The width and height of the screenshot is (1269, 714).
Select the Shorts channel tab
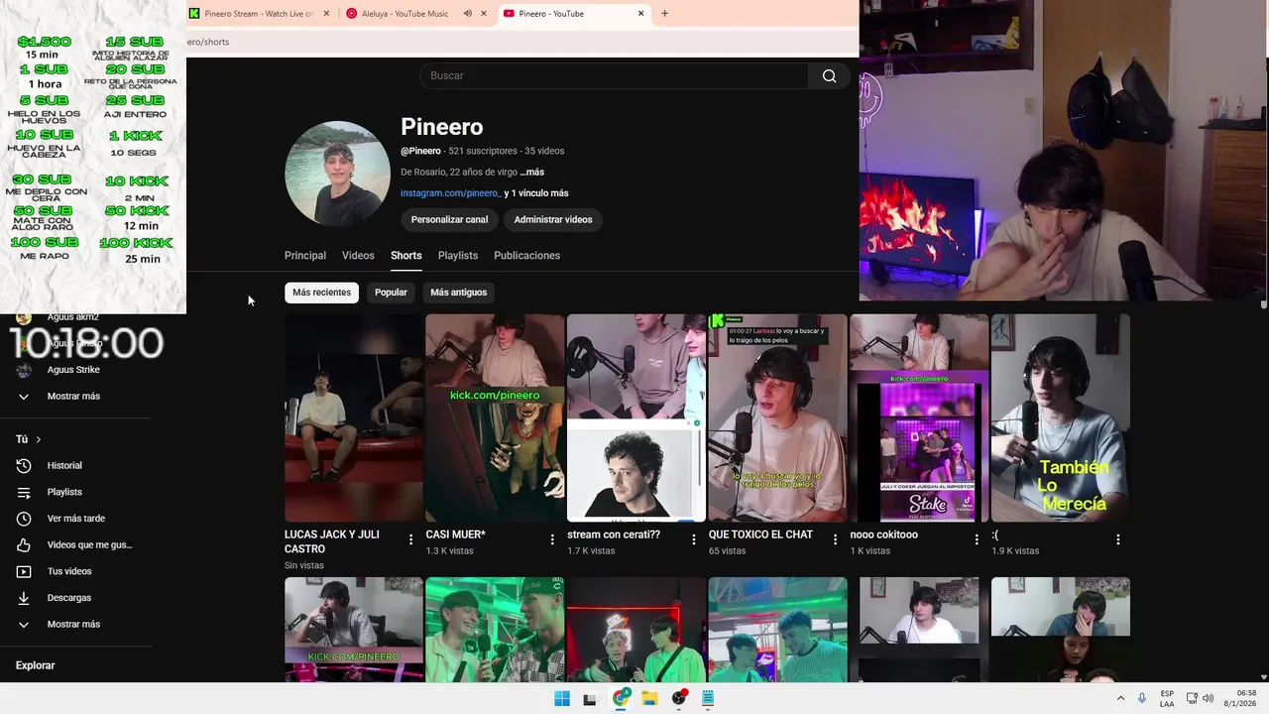pyautogui.click(x=405, y=256)
